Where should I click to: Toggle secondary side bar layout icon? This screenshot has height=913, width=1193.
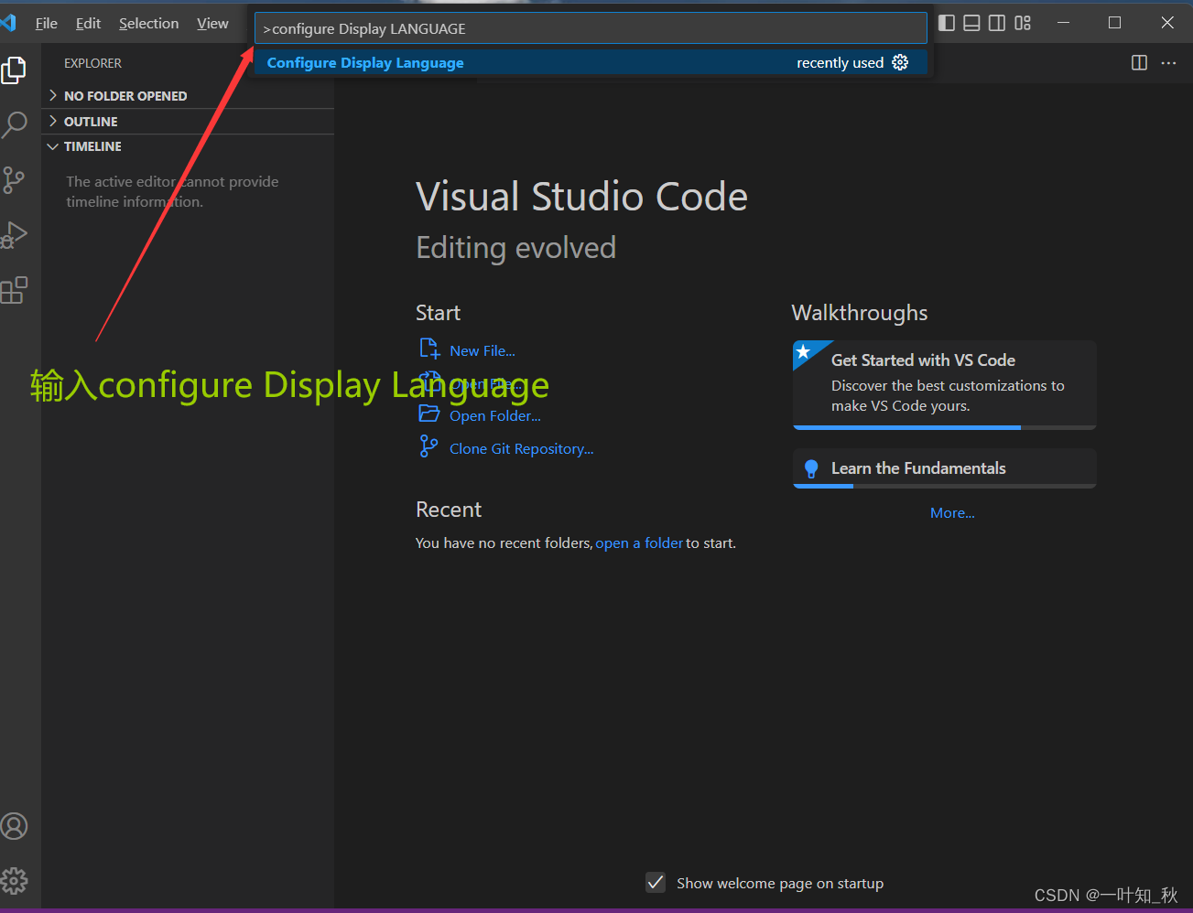point(997,23)
